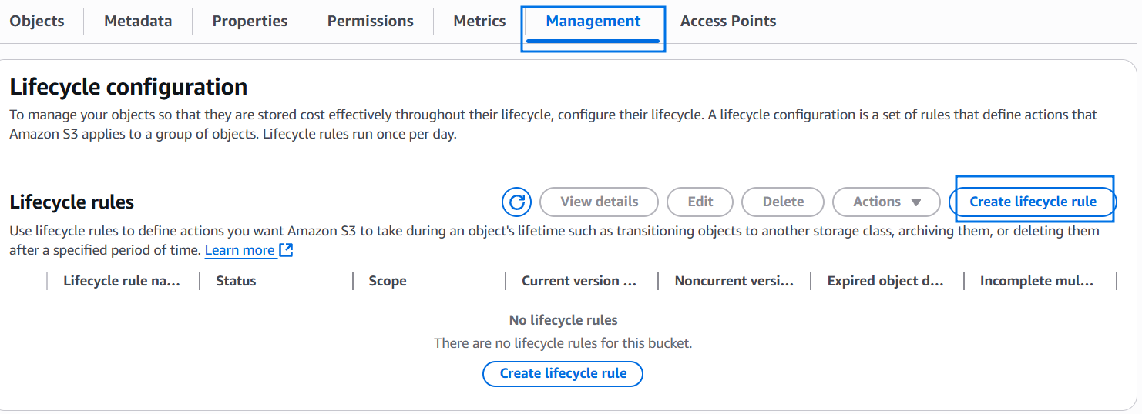Select the Permissions tab
1142x414 pixels.
click(x=370, y=22)
